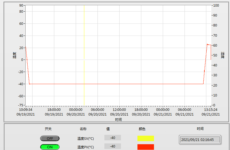Click the left axis maximum value 90
Screen dimensions: 230x150
click(21, 6)
